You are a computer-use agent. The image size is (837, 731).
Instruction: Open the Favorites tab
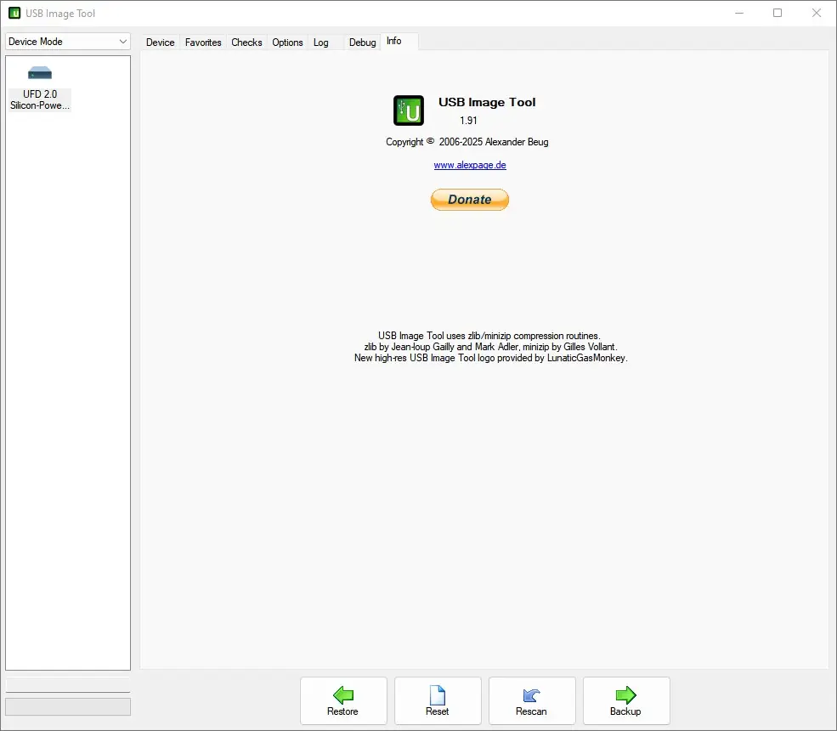click(203, 42)
